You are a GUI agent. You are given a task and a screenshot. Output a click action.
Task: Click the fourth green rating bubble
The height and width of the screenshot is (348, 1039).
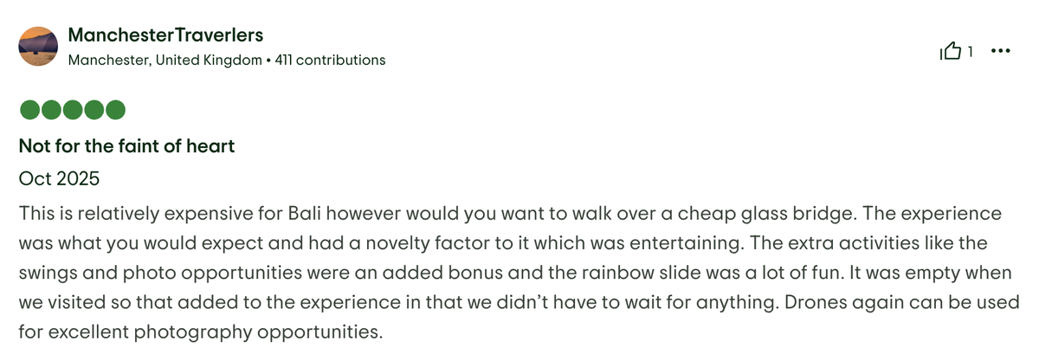coord(94,111)
